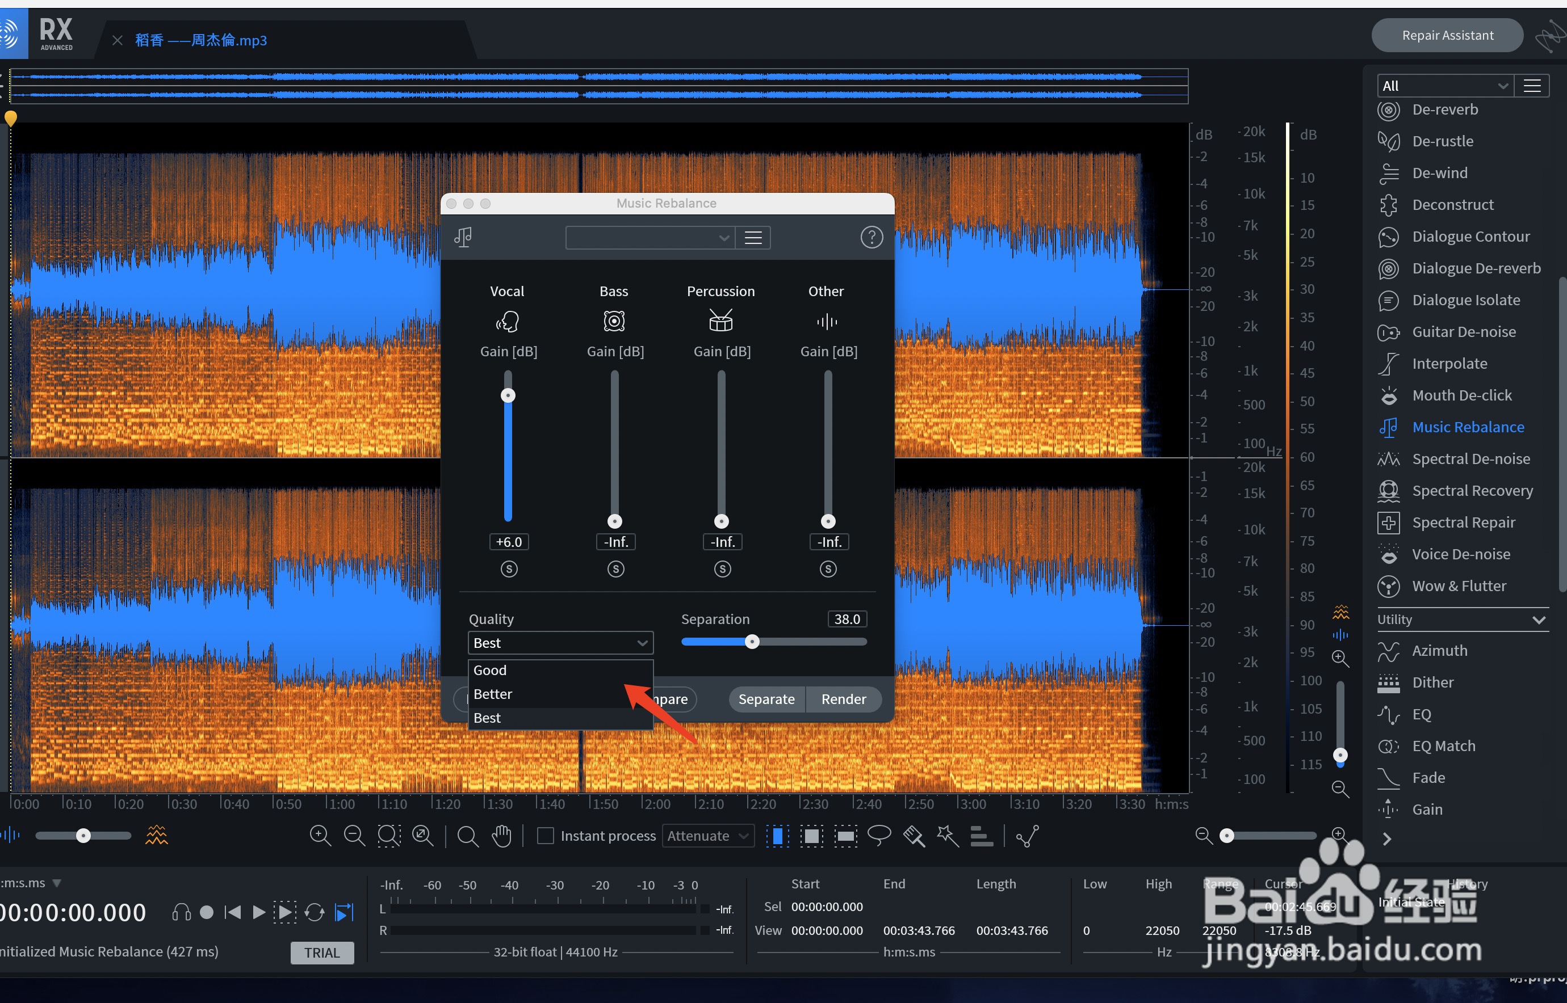Viewport: 1567px width, 1003px height.
Task: Click the TRIAL button
Action: click(x=322, y=952)
